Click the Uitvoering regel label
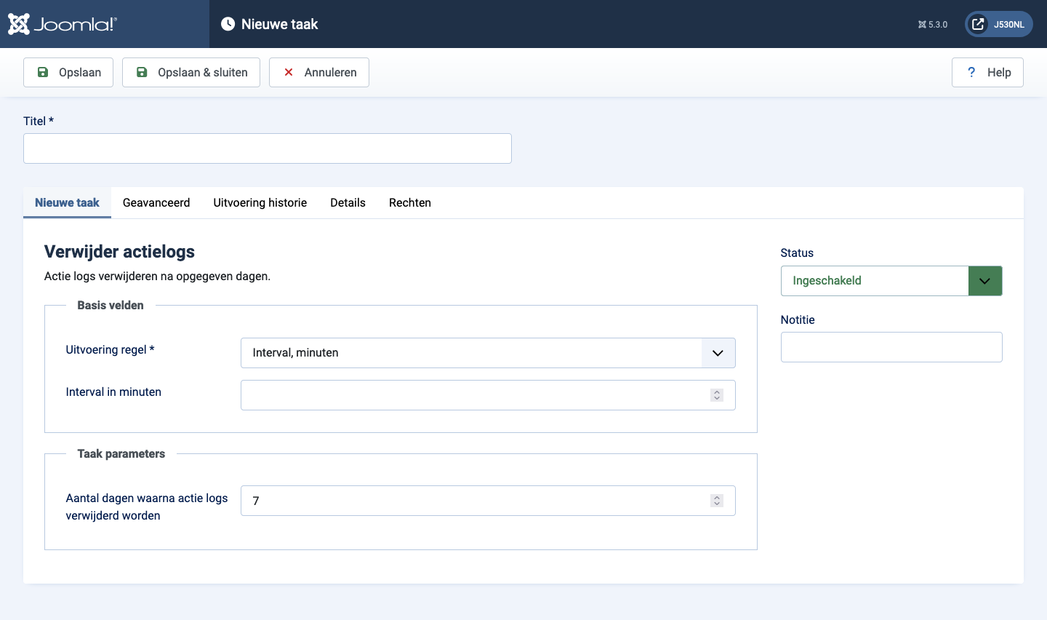1047x620 pixels. (x=110, y=349)
